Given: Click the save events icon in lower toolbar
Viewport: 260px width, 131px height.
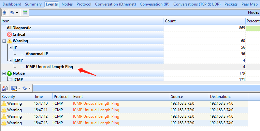Looking at the screenshot, I should point(5,88).
